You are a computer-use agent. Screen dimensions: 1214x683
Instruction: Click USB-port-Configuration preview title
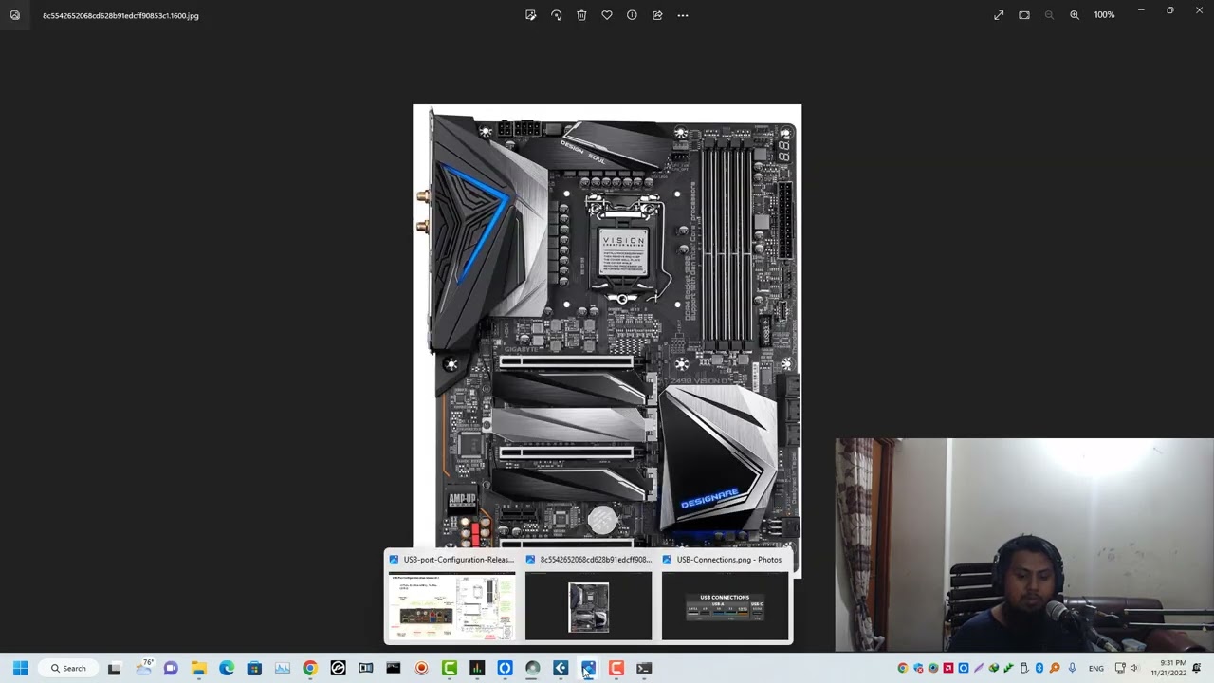(x=458, y=560)
